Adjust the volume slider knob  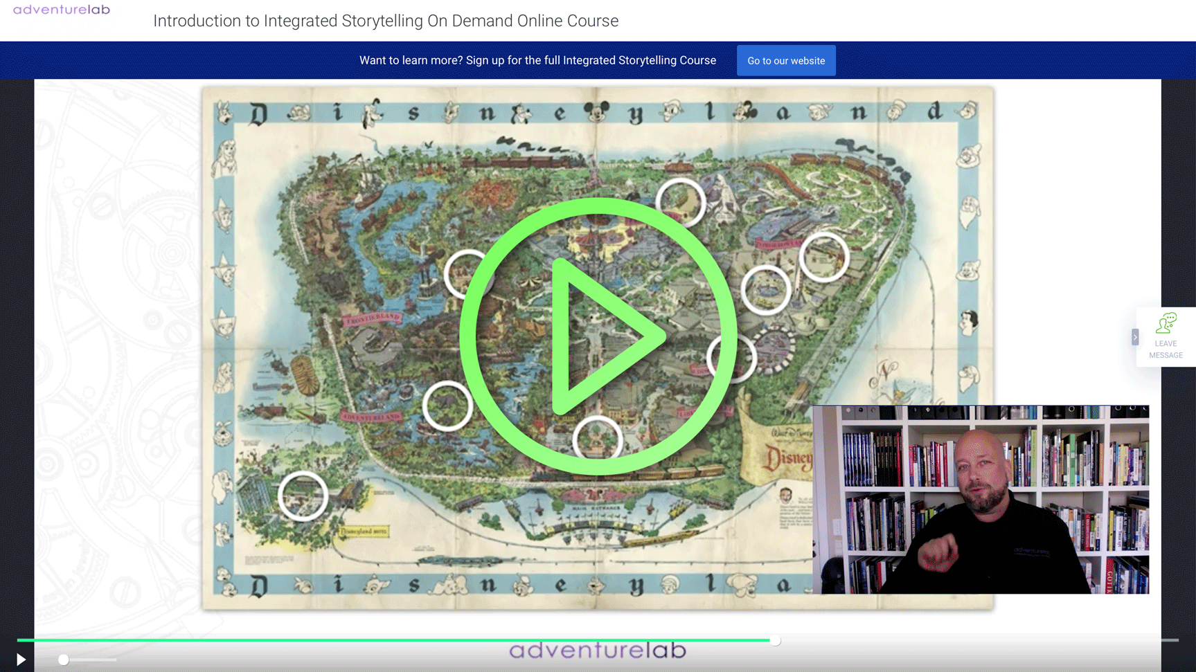[x=64, y=660]
